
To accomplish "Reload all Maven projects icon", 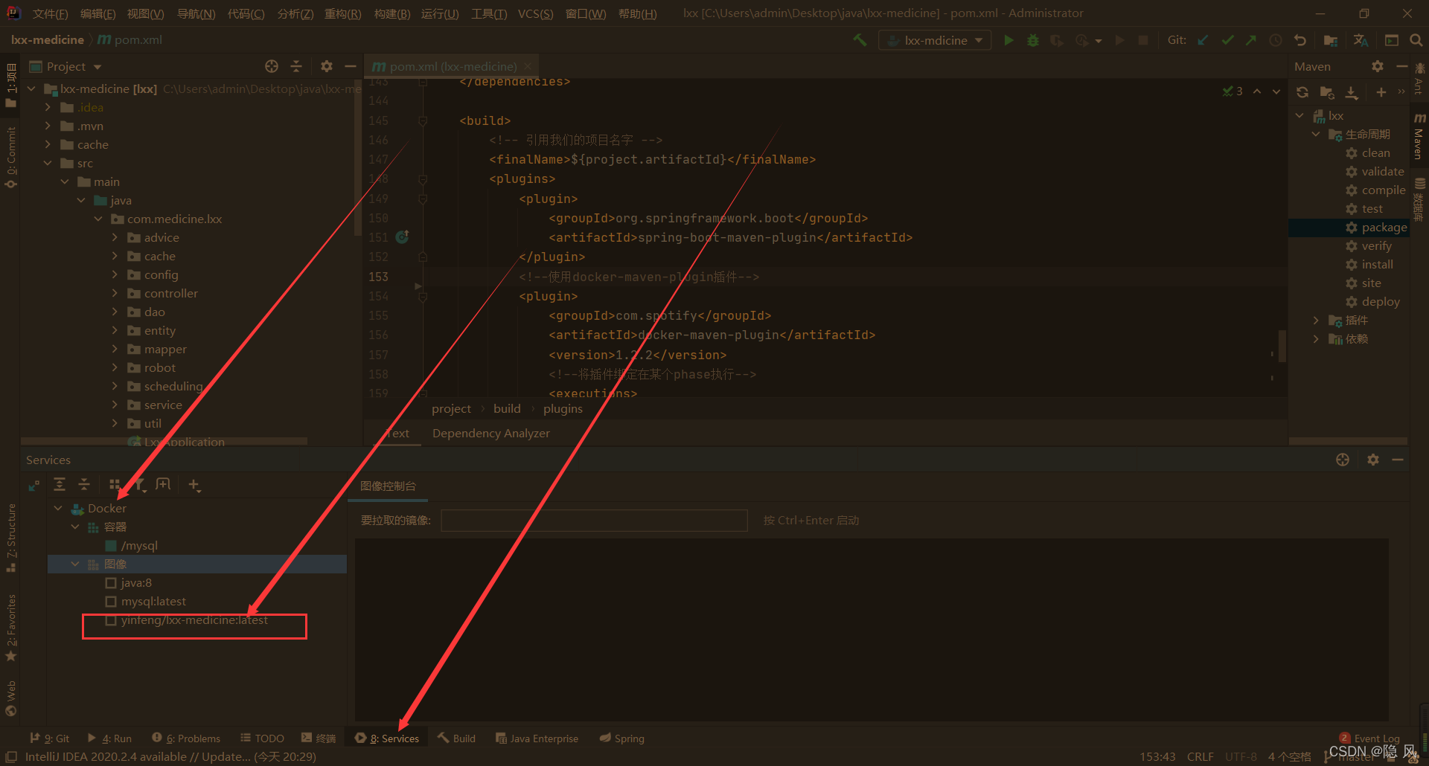I will click(x=1302, y=92).
